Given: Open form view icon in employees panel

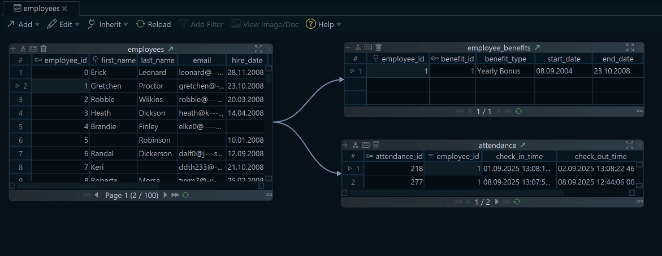Looking at the screenshot, I should coord(33,49).
